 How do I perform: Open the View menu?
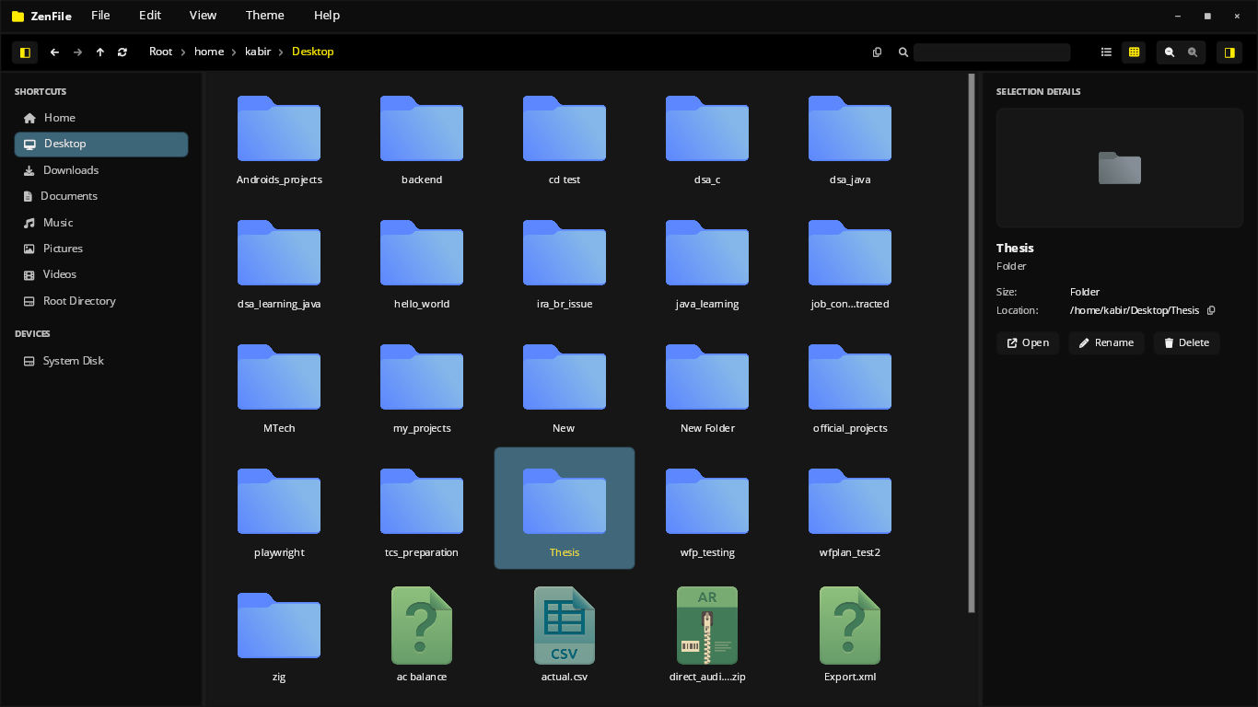[204, 15]
